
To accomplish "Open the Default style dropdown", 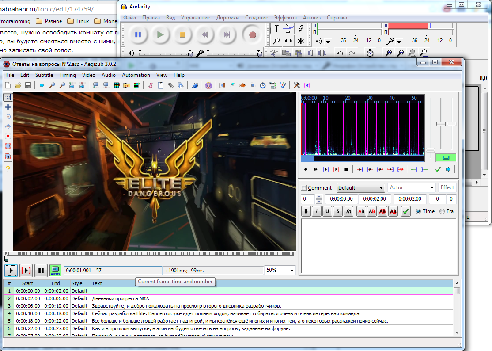I will point(360,188).
